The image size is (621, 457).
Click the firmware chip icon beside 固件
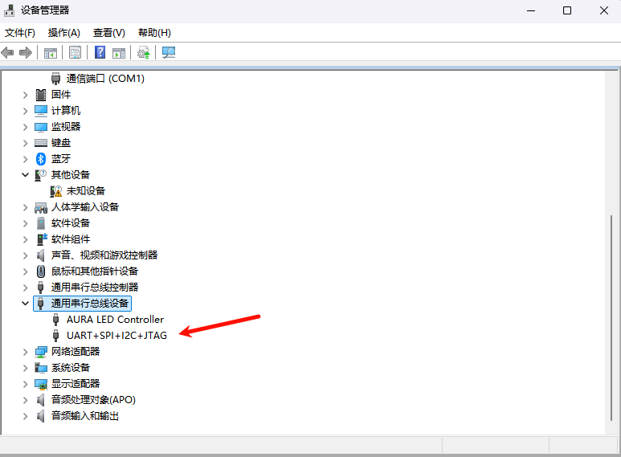tap(41, 95)
